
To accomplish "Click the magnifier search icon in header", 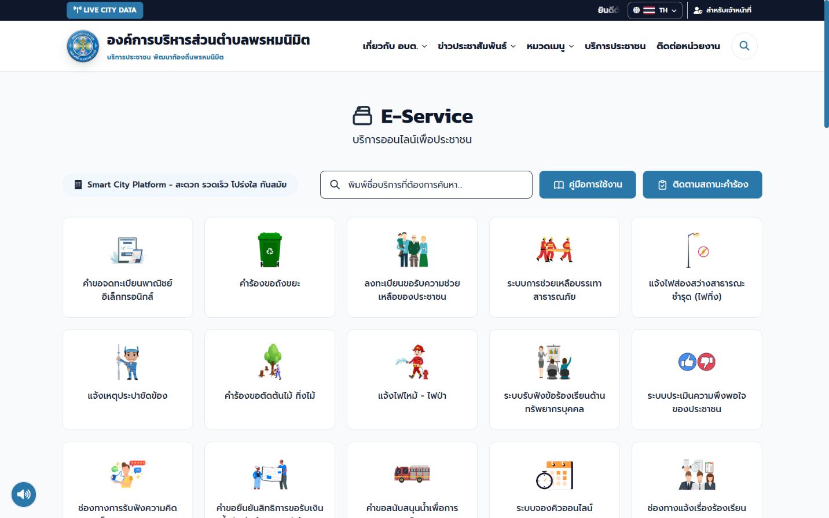I will click(x=744, y=46).
